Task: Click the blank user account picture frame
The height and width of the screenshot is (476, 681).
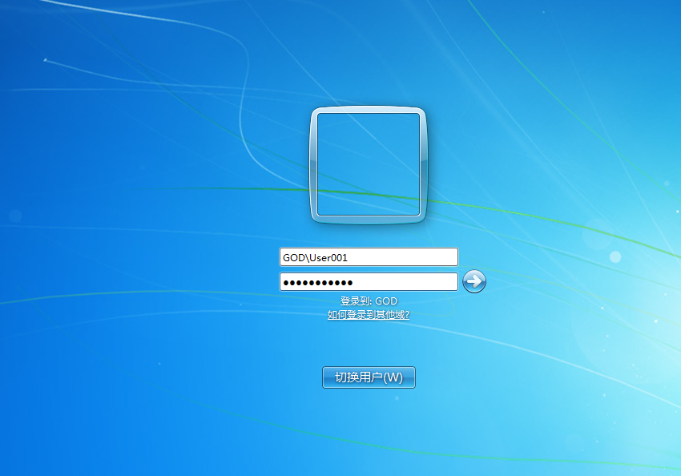Action: pos(369,165)
